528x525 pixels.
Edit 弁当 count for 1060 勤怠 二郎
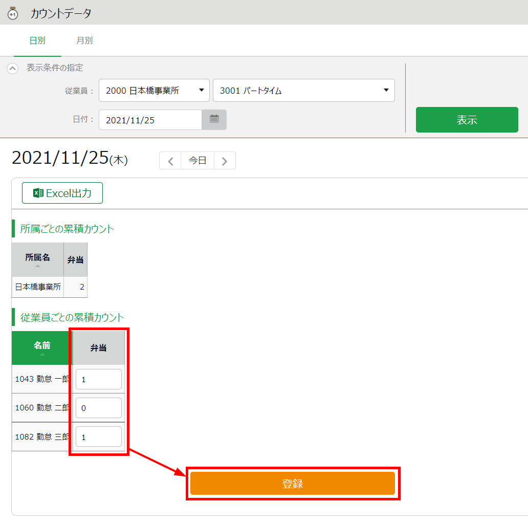coord(99,408)
